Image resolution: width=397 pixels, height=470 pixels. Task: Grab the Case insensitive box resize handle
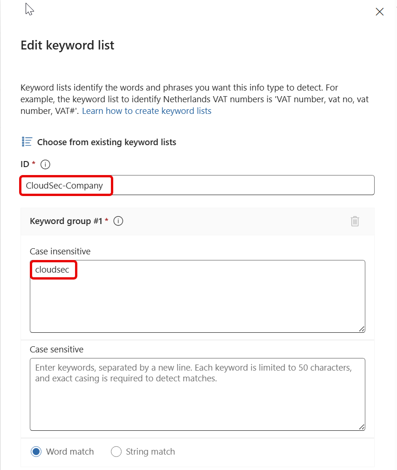pos(362,329)
